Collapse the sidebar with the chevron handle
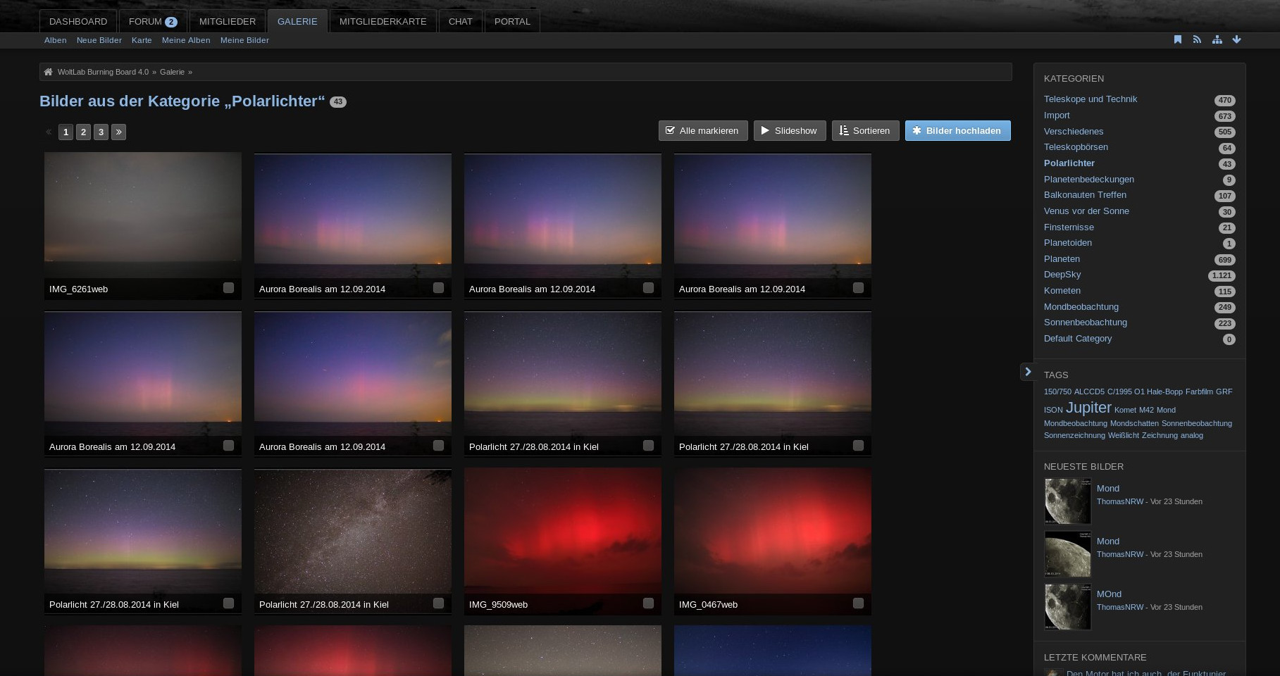 pyautogui.click(x=1027, y=372)
